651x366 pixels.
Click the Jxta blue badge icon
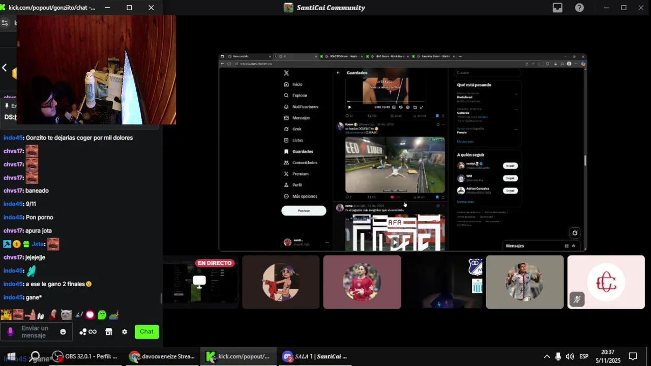pyautogui.click(x=7, y=244)
